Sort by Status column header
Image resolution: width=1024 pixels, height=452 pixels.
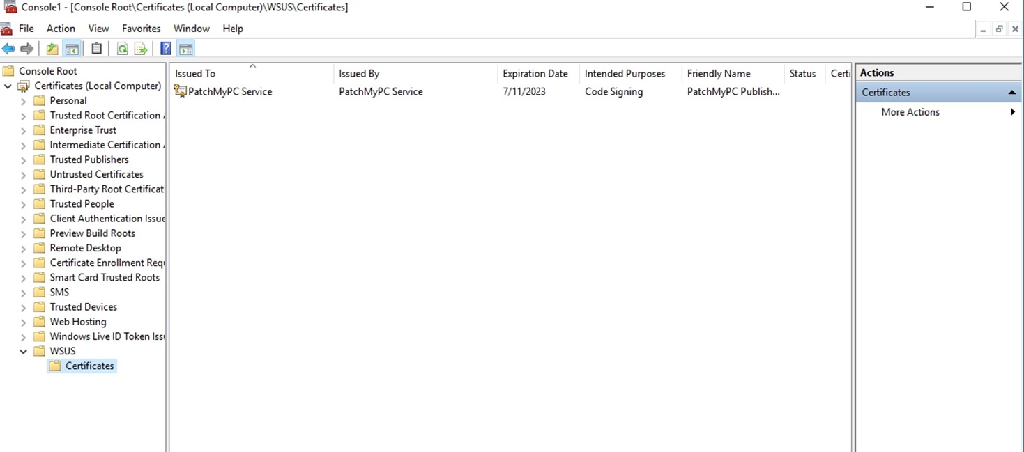[x=804, y=73]
